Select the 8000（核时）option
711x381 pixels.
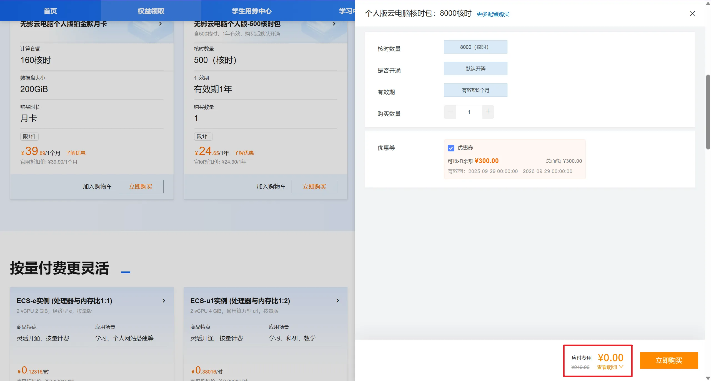[475, 47]
